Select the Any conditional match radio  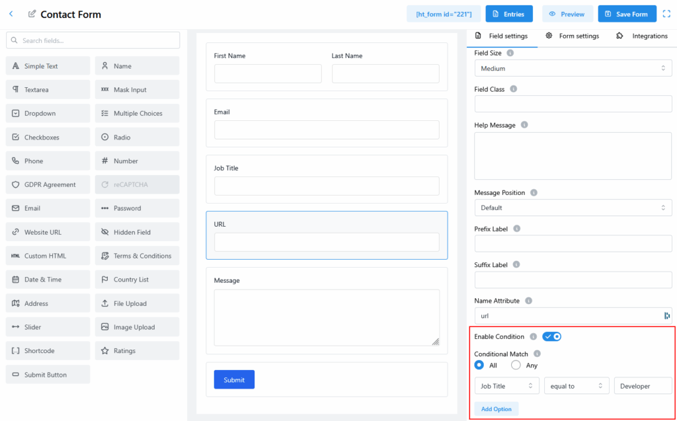point(516,365)
